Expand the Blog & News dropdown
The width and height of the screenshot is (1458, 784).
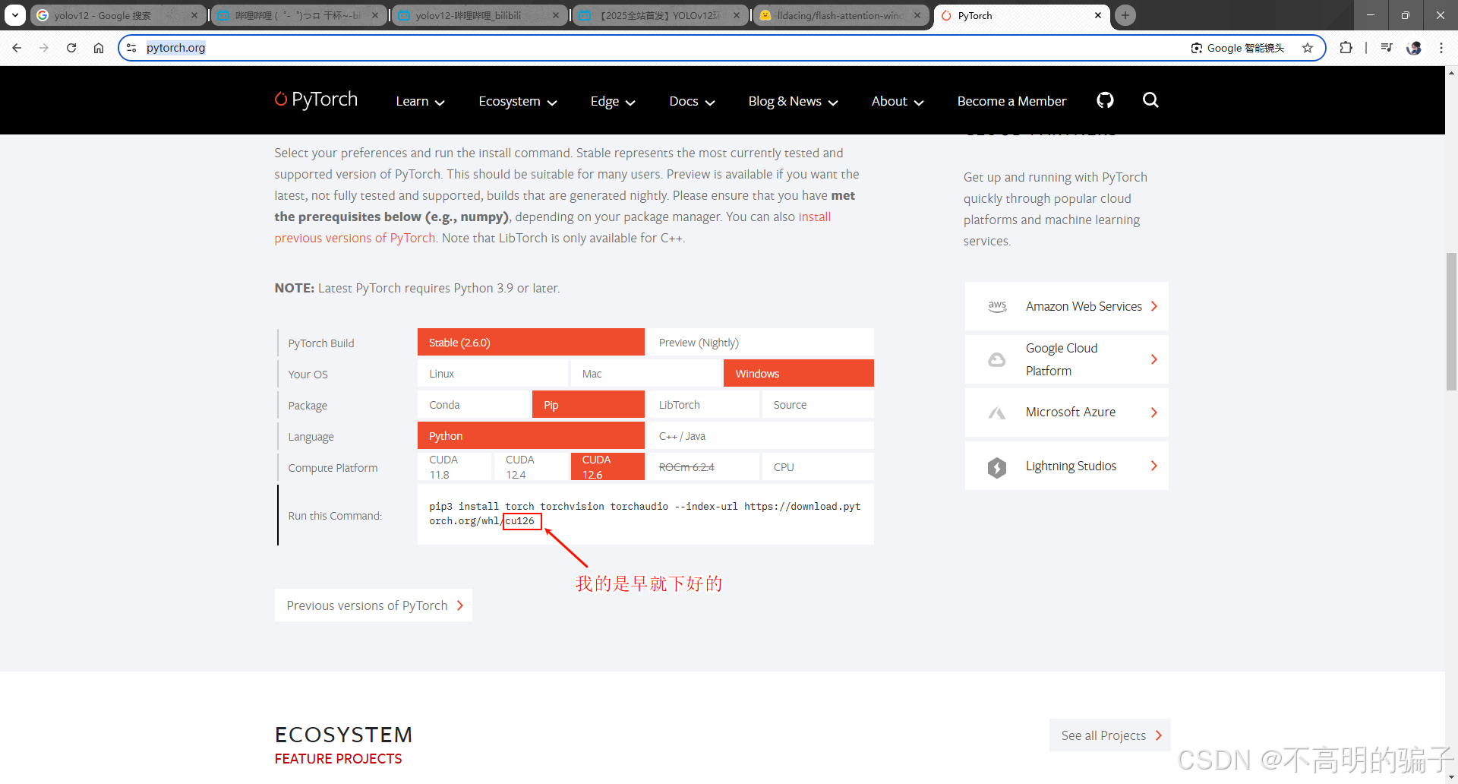[x=793, y=101]
